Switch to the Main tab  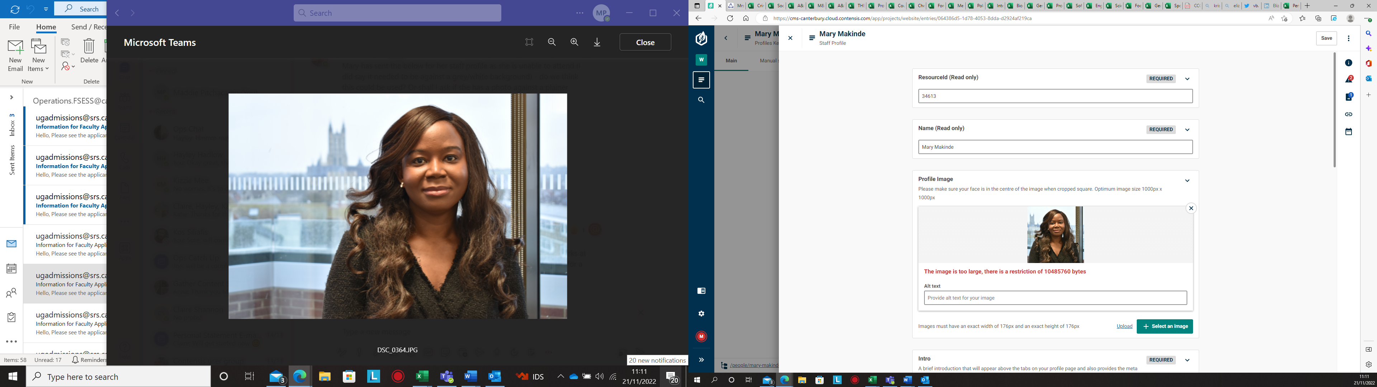click(731, 61)
